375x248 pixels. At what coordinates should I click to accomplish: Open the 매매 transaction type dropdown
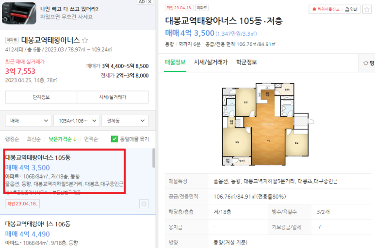pos(29,121)
